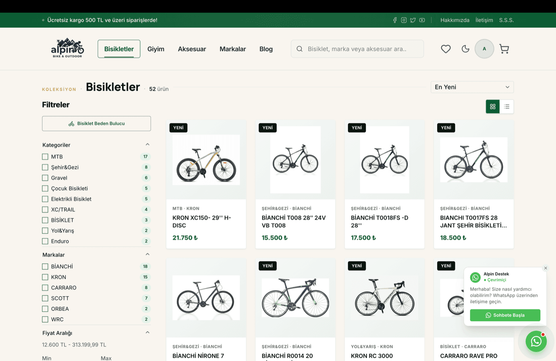Open the Instagram social link
556x361 pixels.
[404, 20]
